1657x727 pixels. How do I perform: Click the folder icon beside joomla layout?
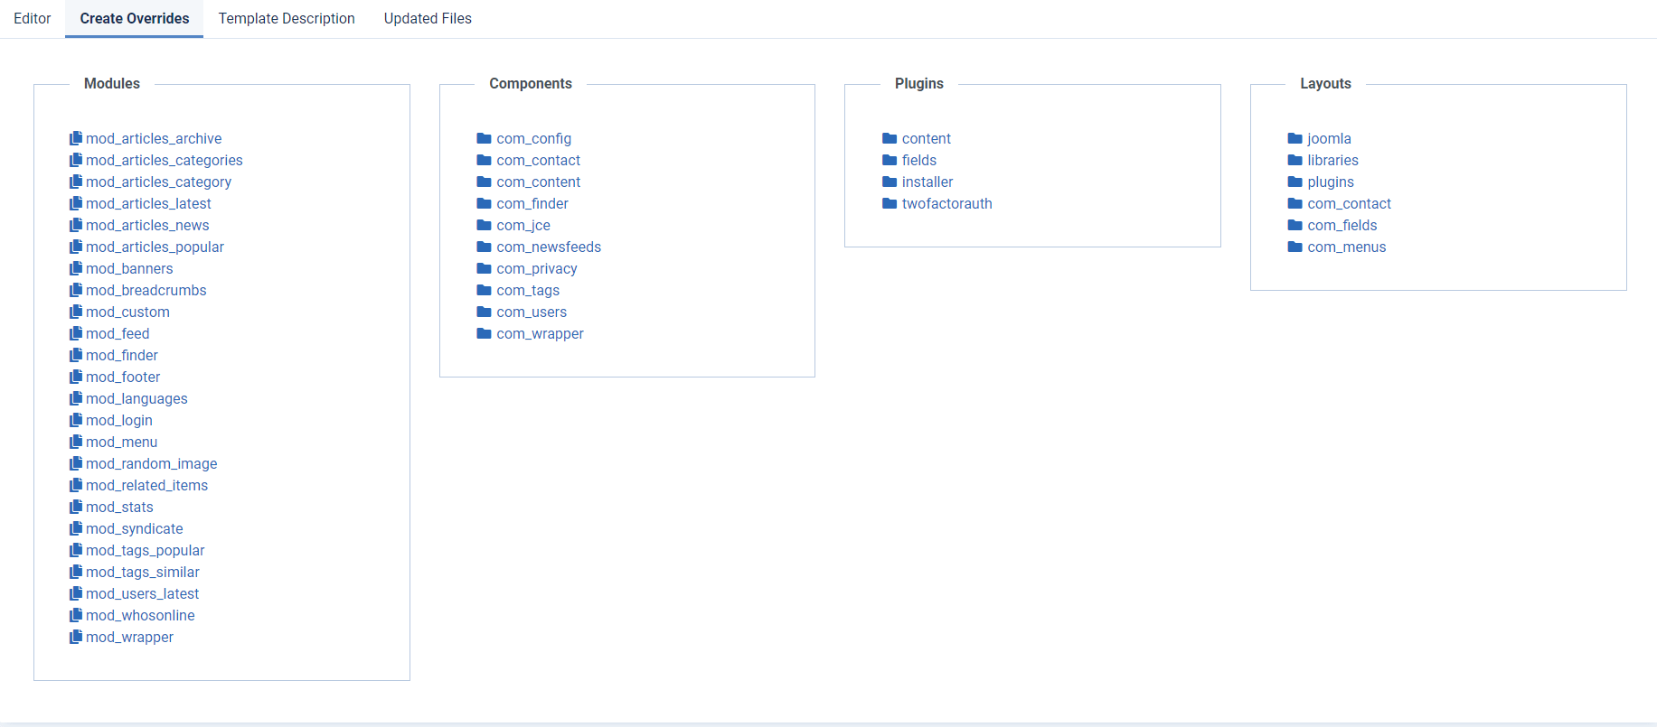pos(1295,138)
